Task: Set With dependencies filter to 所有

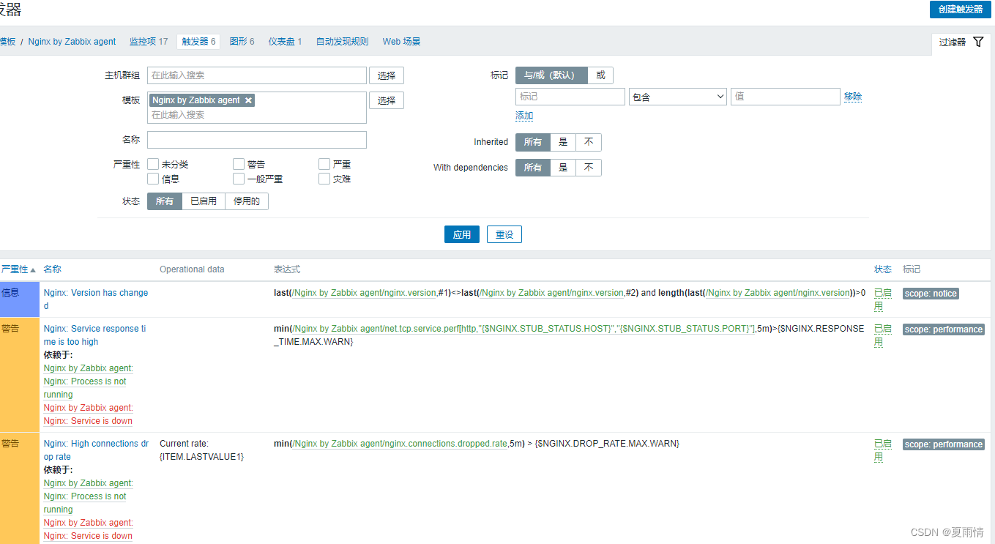Action: click(x=533, y=168)
